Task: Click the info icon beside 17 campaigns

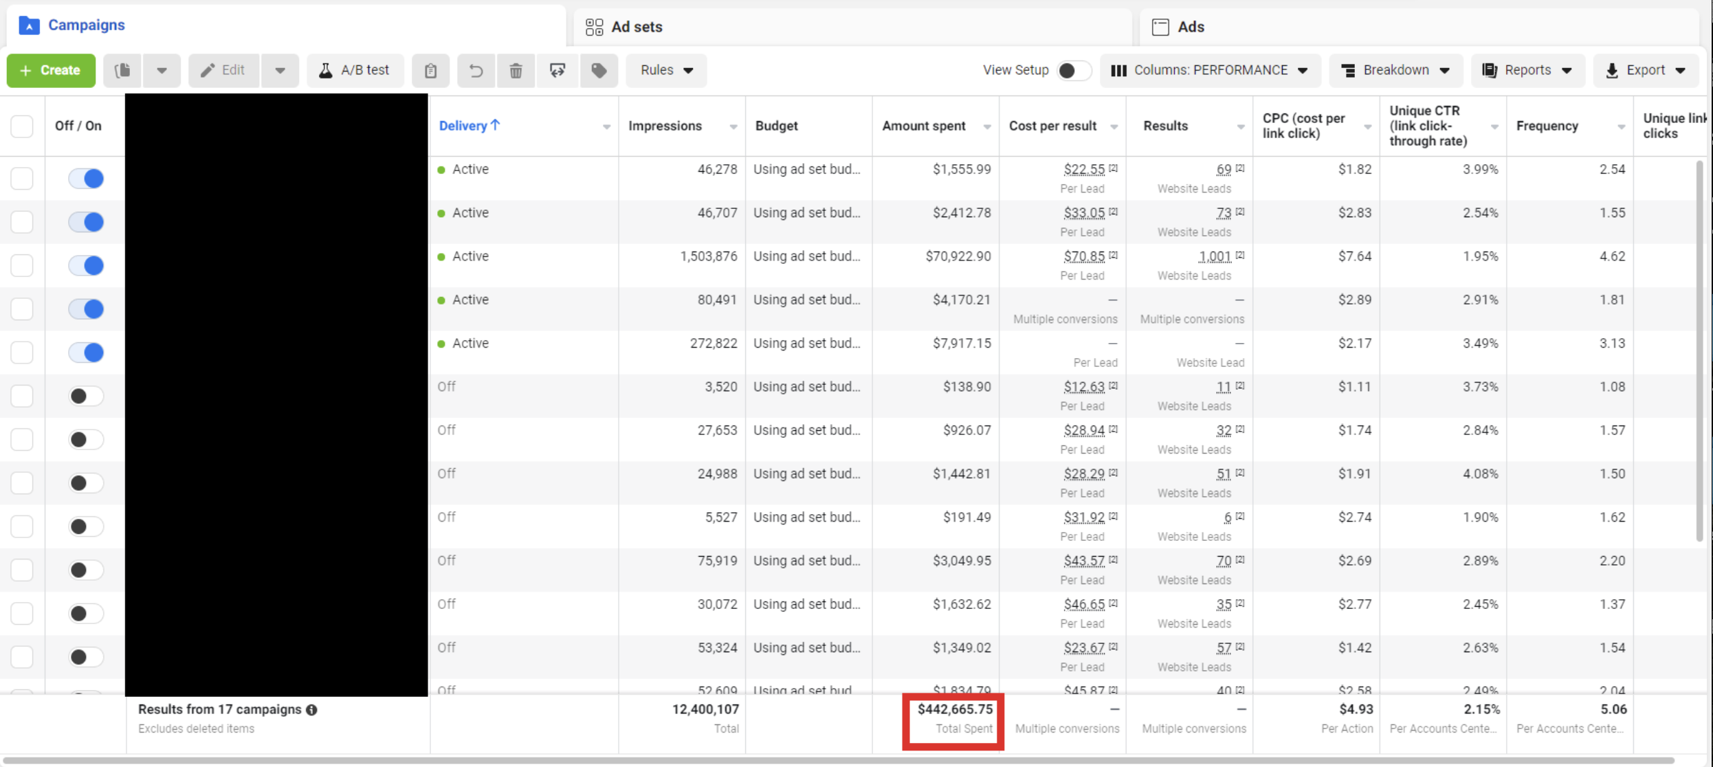Action: point(312,710)
